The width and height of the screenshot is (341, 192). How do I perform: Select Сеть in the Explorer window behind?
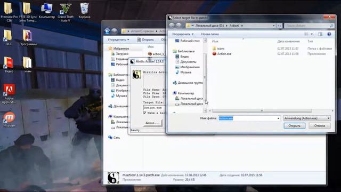click(x=114, y=138)
